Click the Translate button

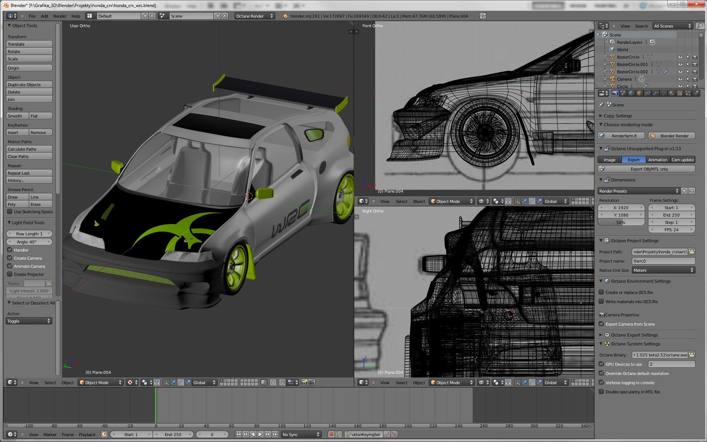click(29, 44)
